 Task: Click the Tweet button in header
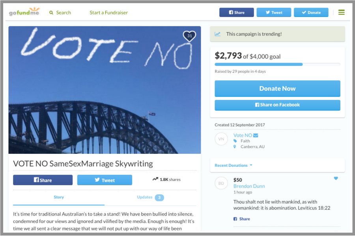pos(274,12)
